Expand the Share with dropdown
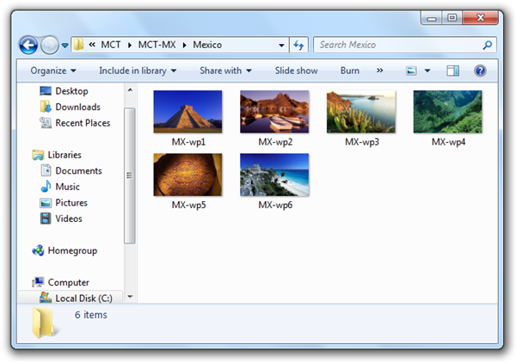 tap(225, 71)
